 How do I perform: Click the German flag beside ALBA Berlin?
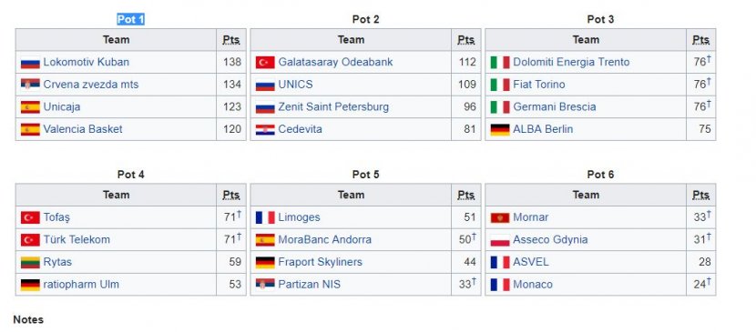(499, 130)
